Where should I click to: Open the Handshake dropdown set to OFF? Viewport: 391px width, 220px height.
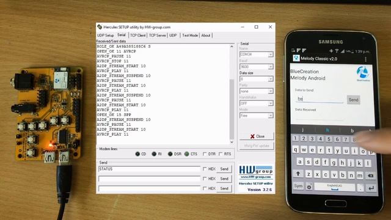(x=271, y=103)
